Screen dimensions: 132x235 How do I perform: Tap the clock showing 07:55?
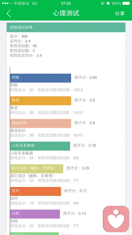coord(66,3)
